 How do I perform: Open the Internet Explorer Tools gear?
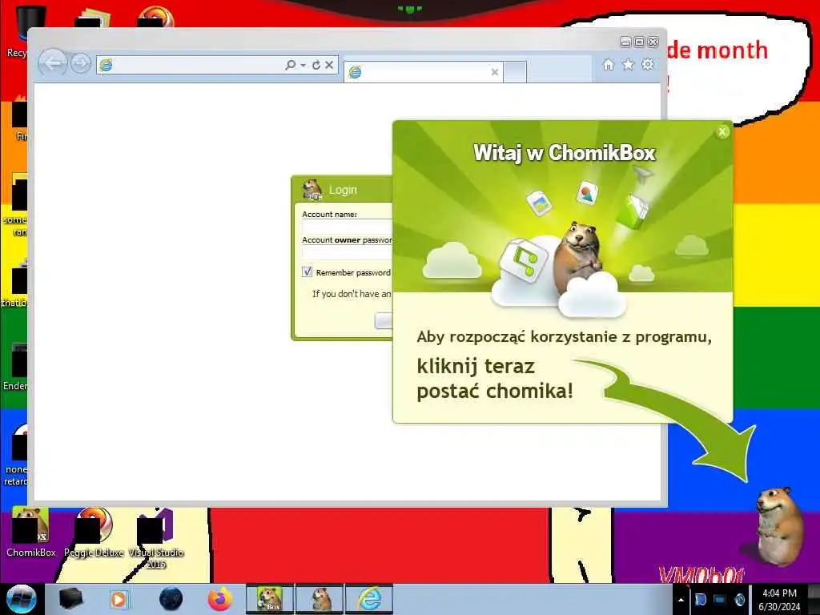pos(647,64)
